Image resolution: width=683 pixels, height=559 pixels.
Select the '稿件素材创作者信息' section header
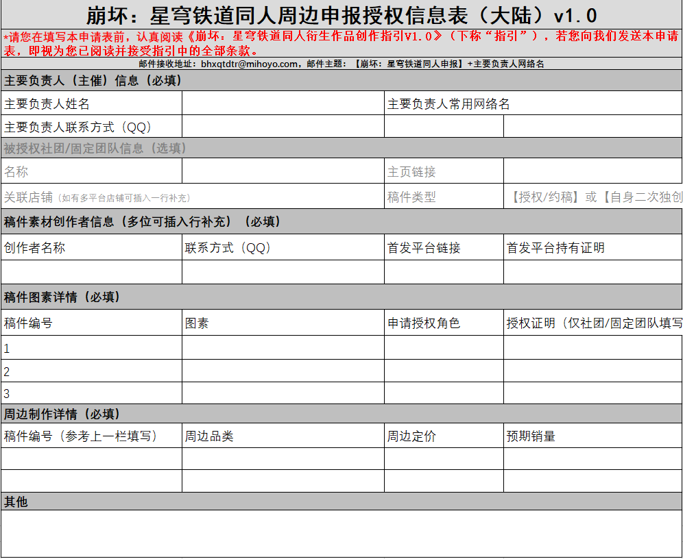click(341, 221)
